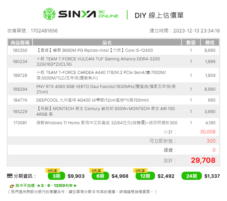Click the TEAM T-FORCE VULCAN DDR4-3200 item
Image resolution: width=227 pixels, height=201 pixels.
tap(98, 62)
